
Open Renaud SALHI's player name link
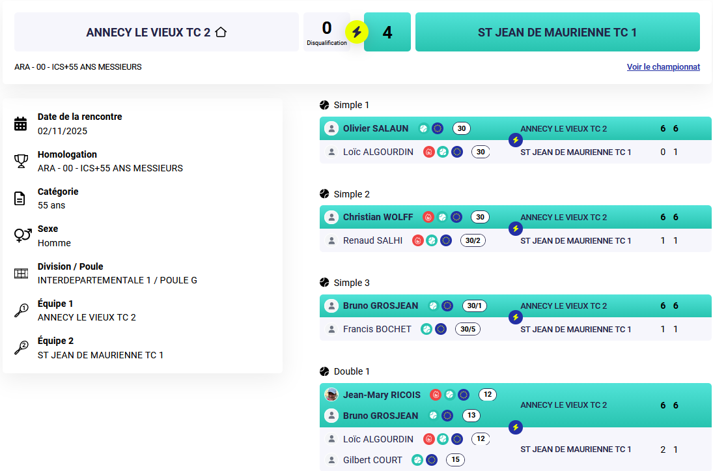[x=373, y=240]
